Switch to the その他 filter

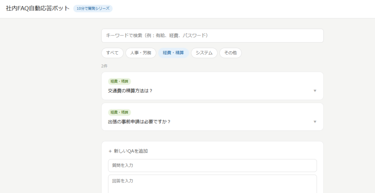coord(230,53)
